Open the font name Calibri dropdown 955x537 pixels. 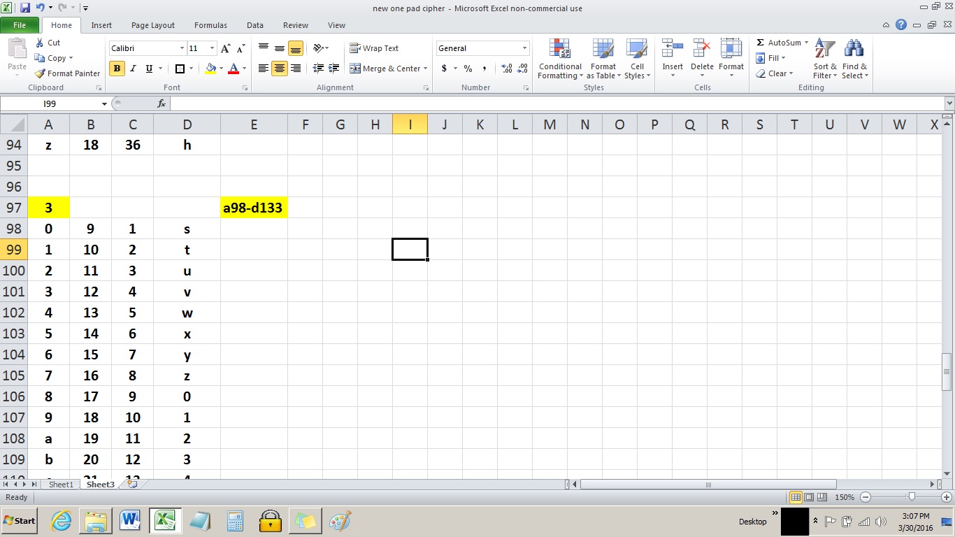(182, 48)
